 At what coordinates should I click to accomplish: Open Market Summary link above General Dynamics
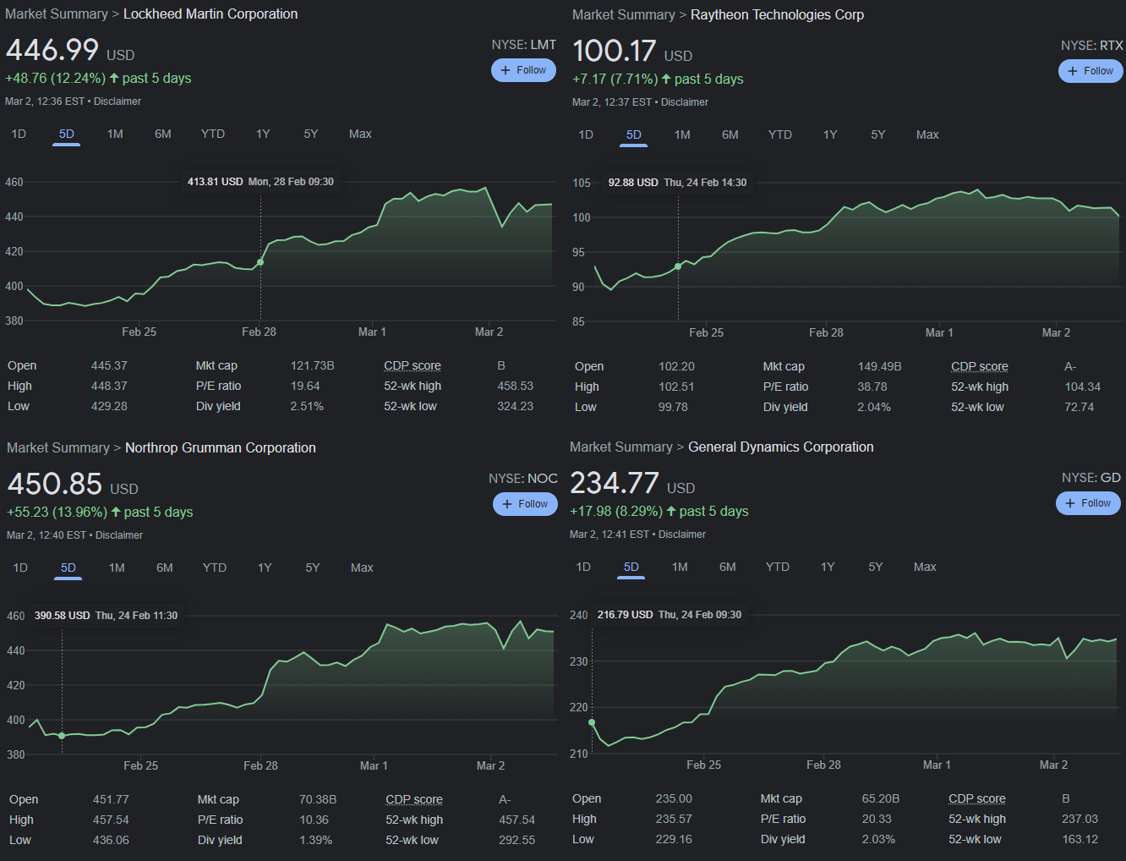pos(621,447)
